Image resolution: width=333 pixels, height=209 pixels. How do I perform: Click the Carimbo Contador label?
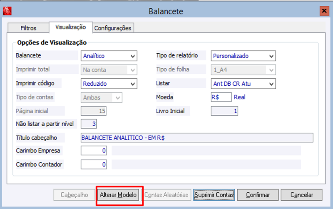pyautogui.click(x=39, y=164)
